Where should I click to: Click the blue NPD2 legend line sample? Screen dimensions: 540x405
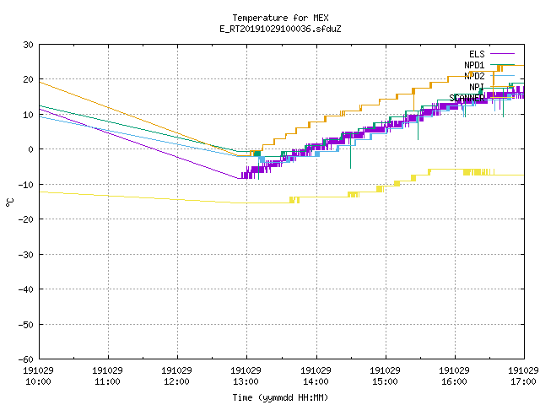[x=502, y=75]
